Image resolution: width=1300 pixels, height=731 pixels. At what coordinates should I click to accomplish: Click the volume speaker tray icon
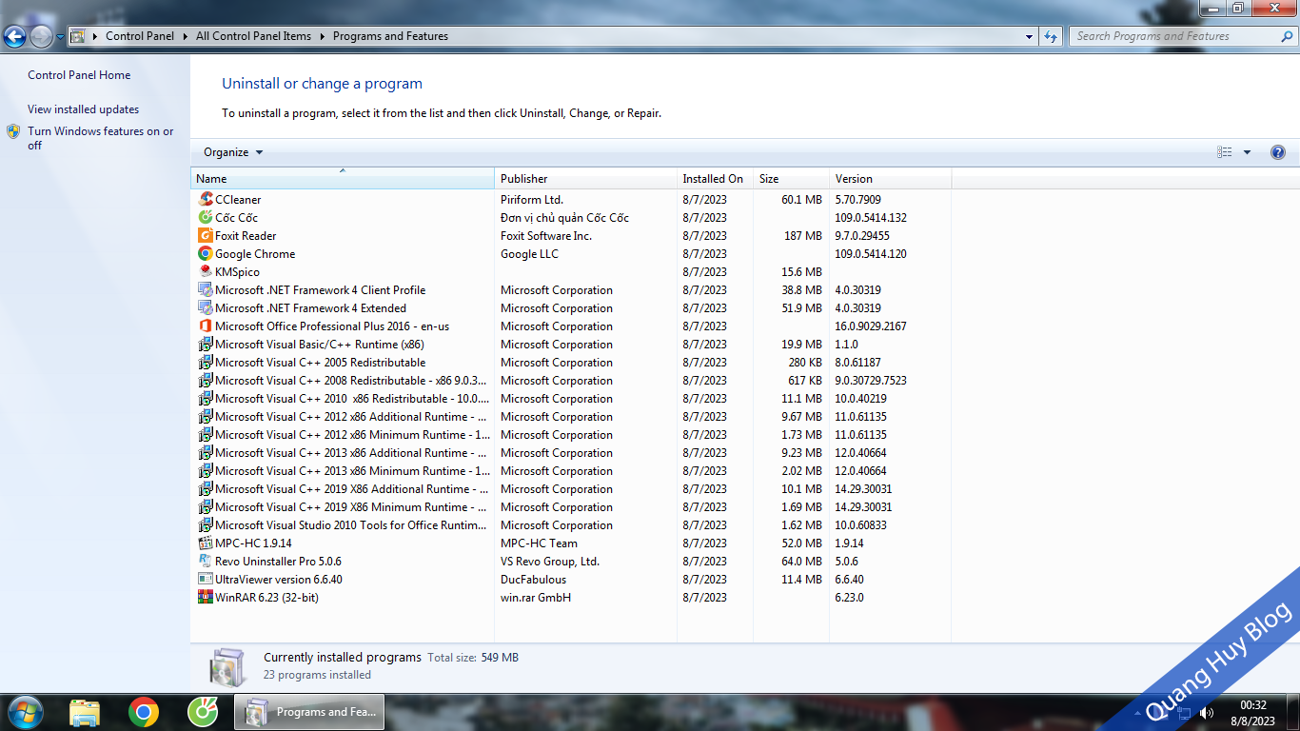pyautogui.click(x=1207, y=712)
